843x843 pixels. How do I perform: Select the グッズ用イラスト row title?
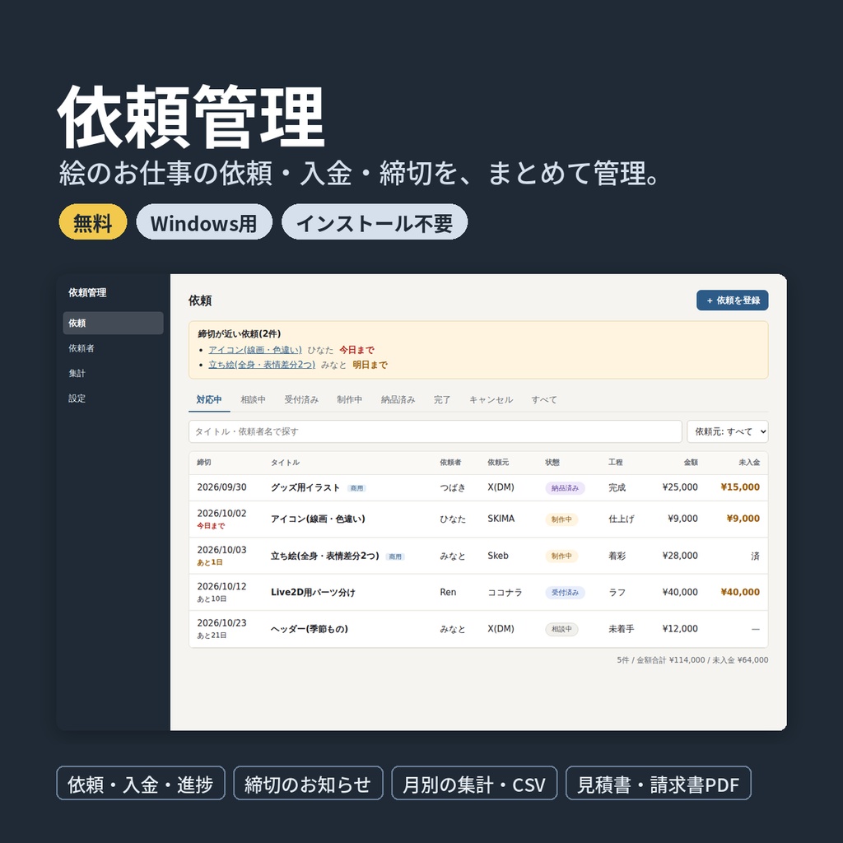[x=305, y=487]
